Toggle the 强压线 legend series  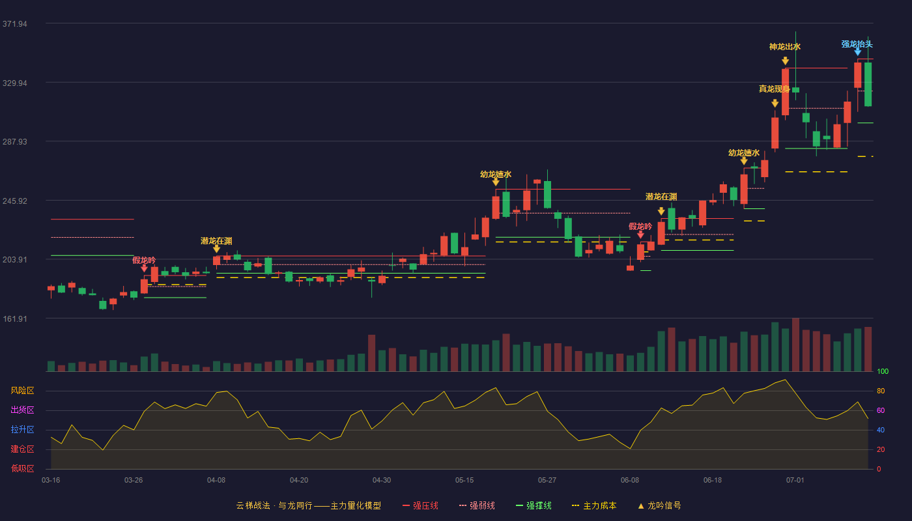pos(420,505)
